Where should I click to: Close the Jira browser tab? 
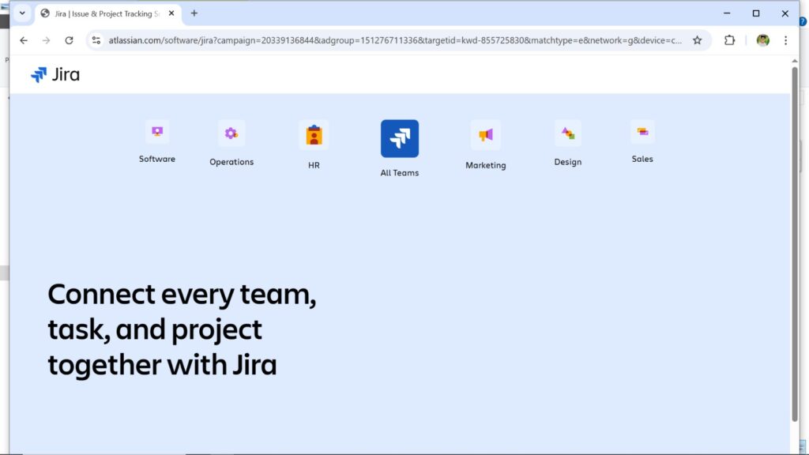[x=171, y=13]
